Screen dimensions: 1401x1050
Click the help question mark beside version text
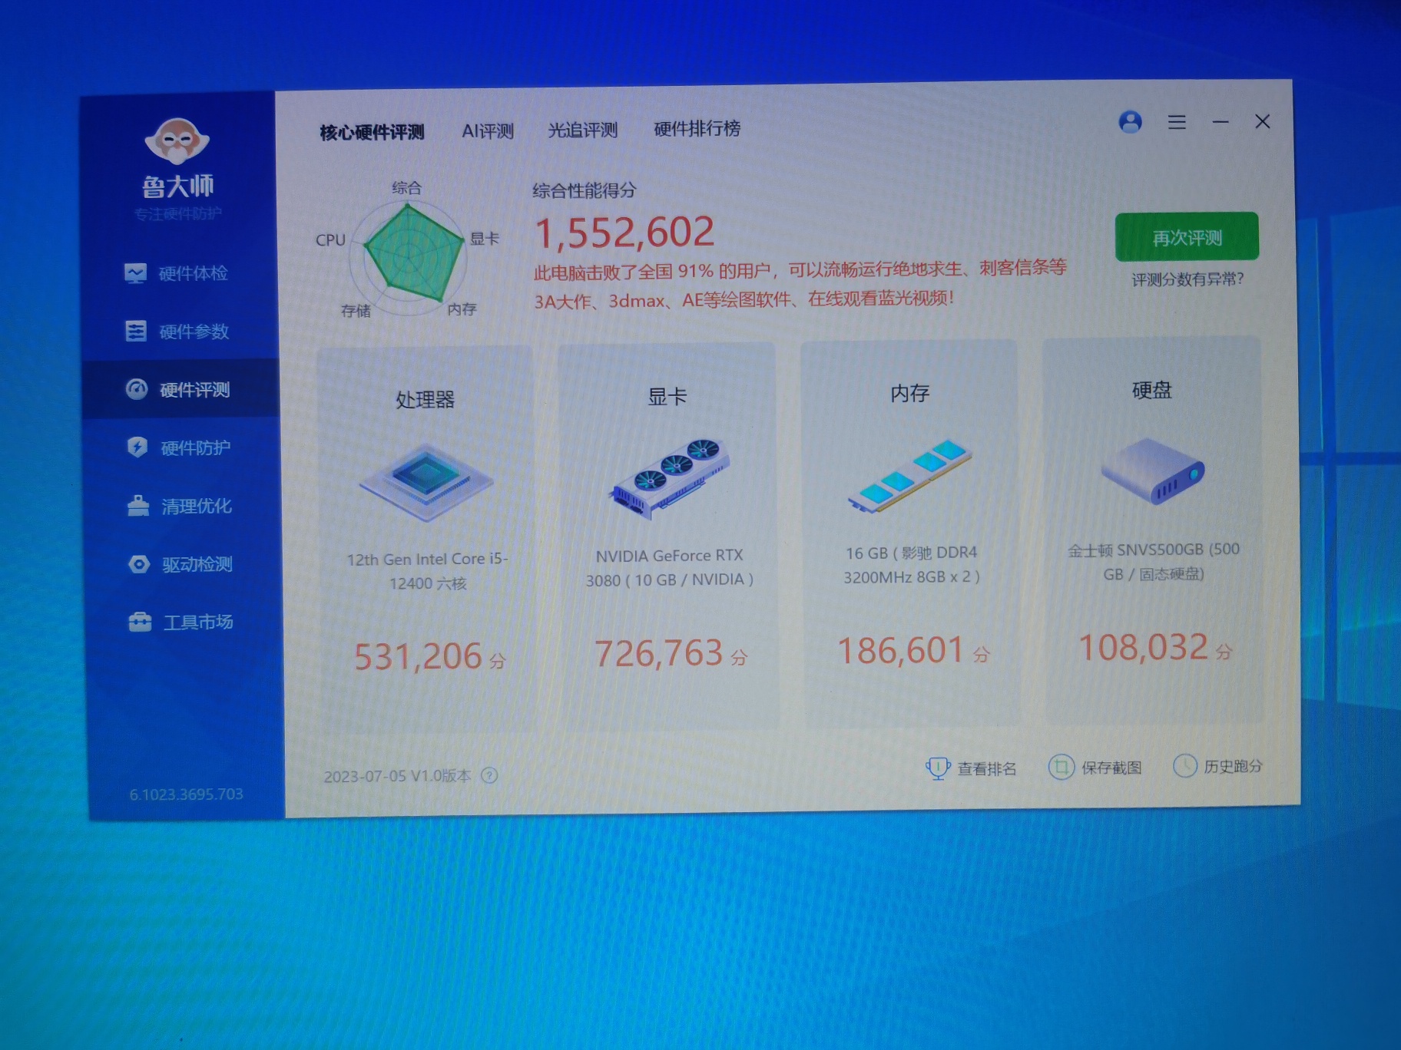pyautogui.click(x=489, y=775)
